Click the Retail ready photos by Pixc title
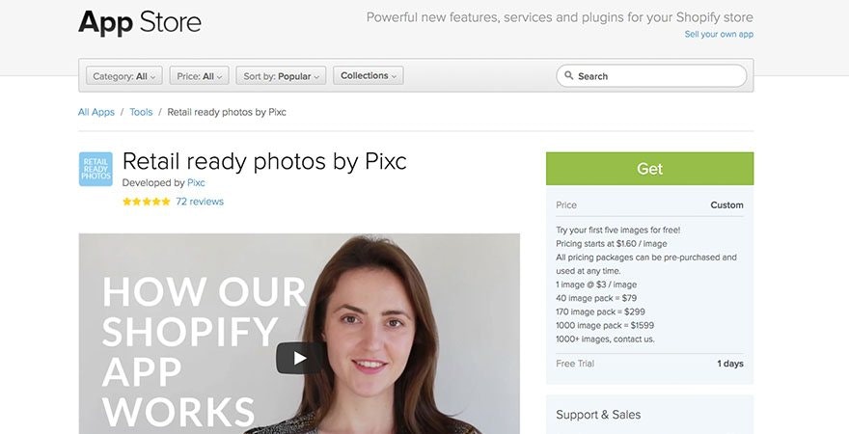 pos(264,161)
